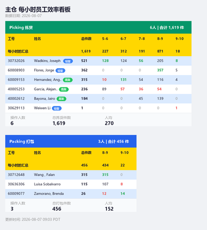The width and height of the screenshot is (207, 230).
Task: Click the green badge beside Bayona, Jairo
Action: click(62, 99)
